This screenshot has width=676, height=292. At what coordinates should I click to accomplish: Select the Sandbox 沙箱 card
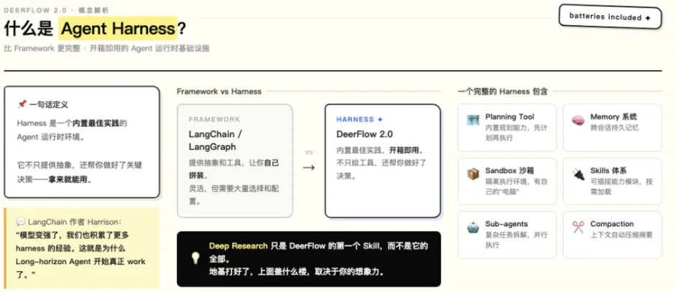coord(507,181)
